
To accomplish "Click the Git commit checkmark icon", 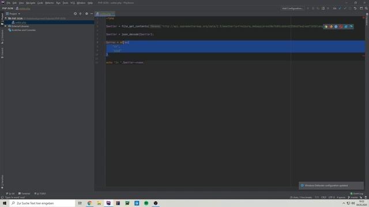I will point(345,8).
